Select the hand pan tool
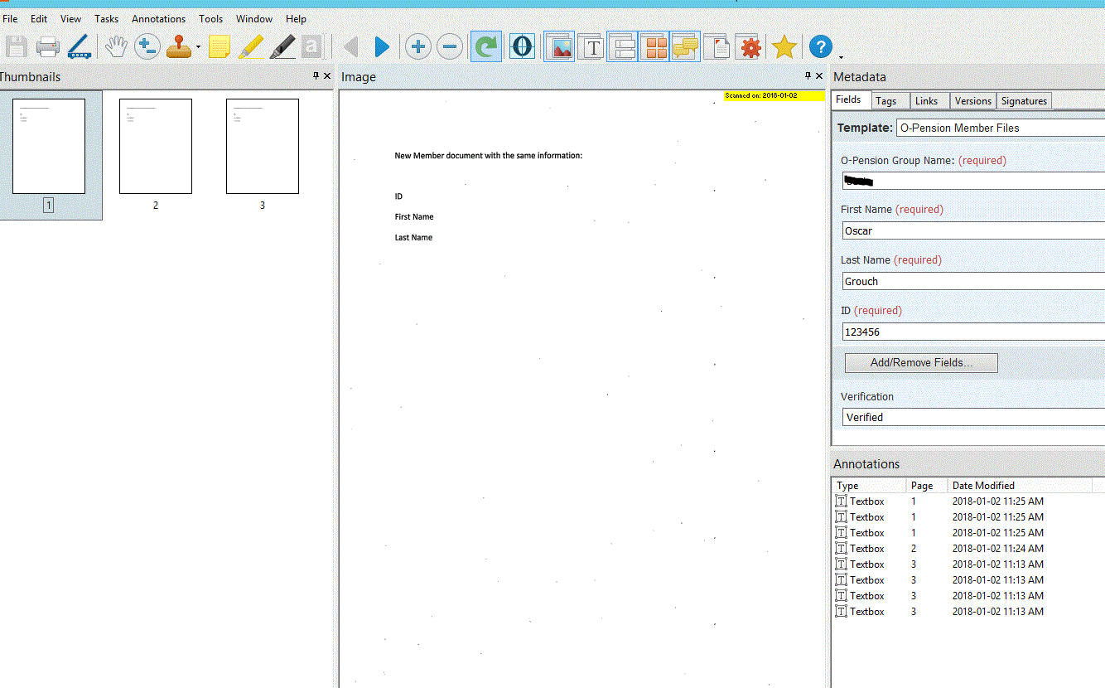The height and width of the screenshot is (688, 1105). click(115, 47)
